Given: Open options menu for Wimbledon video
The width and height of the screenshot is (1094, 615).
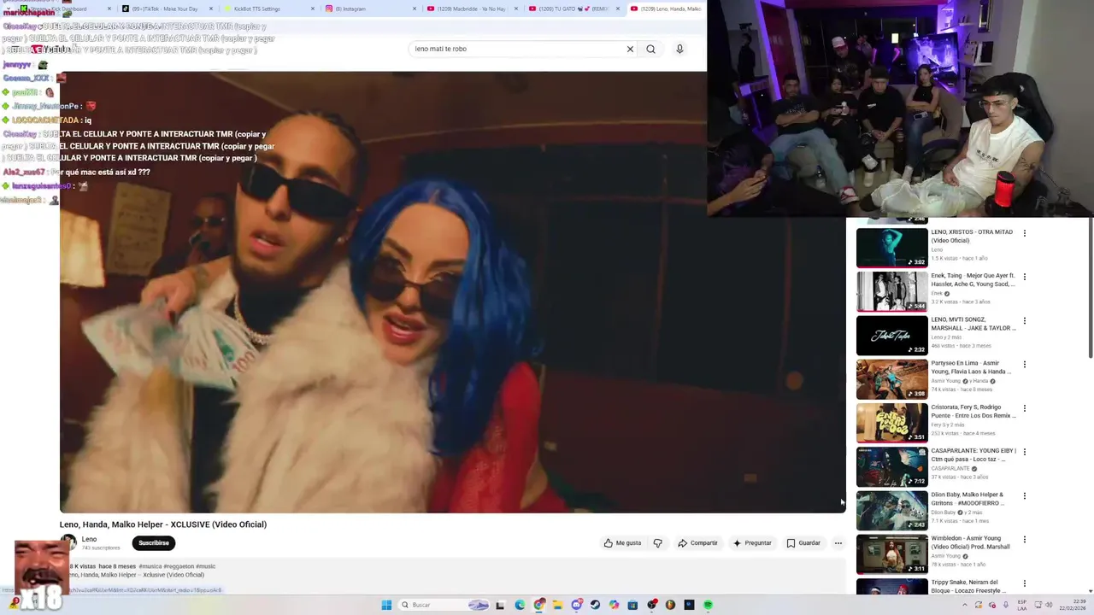Looking at the screenshot, I should (1024, 540).
